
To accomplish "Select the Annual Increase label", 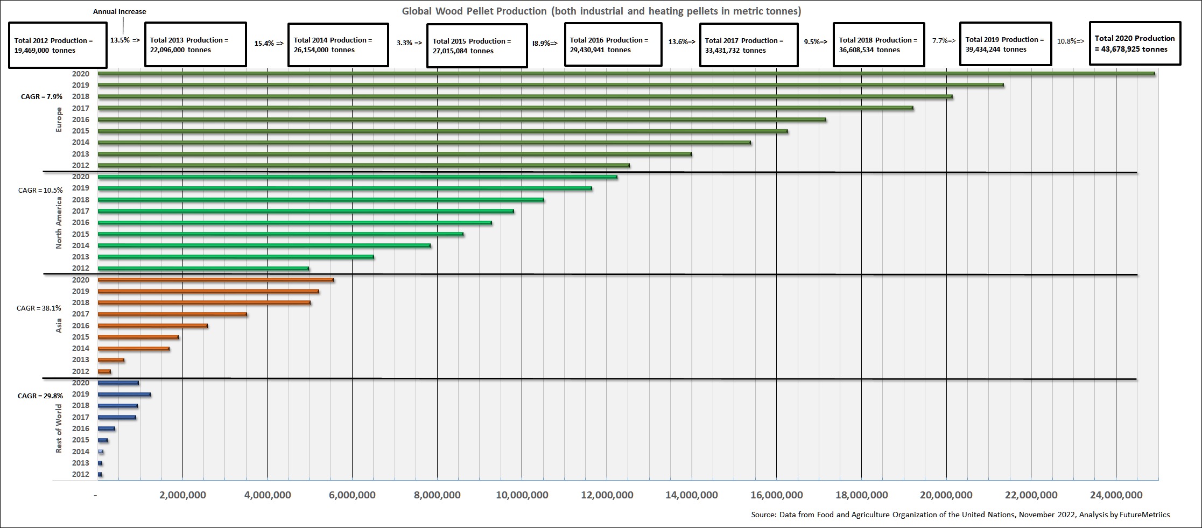I will click(x=120, y=11).
